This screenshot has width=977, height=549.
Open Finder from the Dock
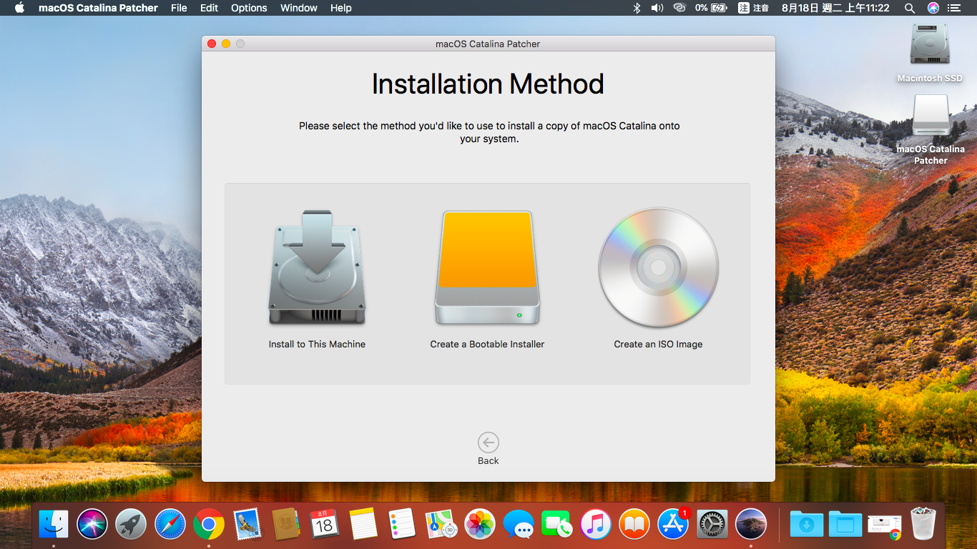click(x=53, y=525)
